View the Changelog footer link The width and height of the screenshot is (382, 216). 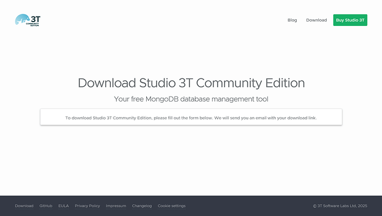142,206
